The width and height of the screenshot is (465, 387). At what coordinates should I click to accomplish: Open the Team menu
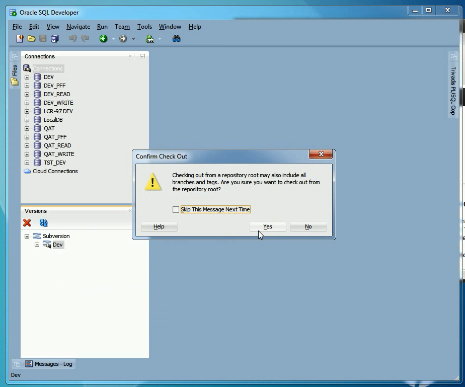click(x=122, y=27)
